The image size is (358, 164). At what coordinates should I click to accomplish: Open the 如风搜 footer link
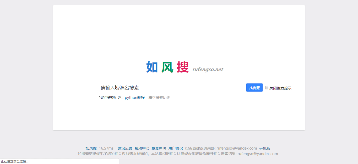[x=91, y=148]
